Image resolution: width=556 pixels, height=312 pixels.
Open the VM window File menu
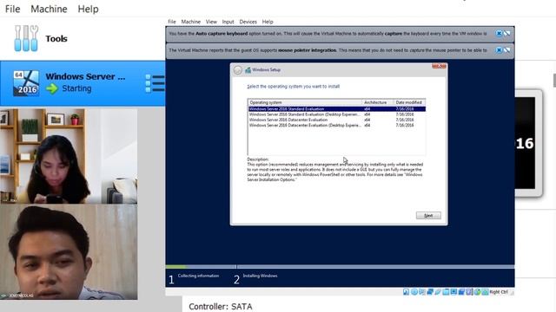pos(172,22)
